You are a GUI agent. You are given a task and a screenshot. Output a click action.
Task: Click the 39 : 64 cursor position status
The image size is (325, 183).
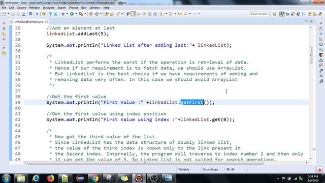pos(230,169)
